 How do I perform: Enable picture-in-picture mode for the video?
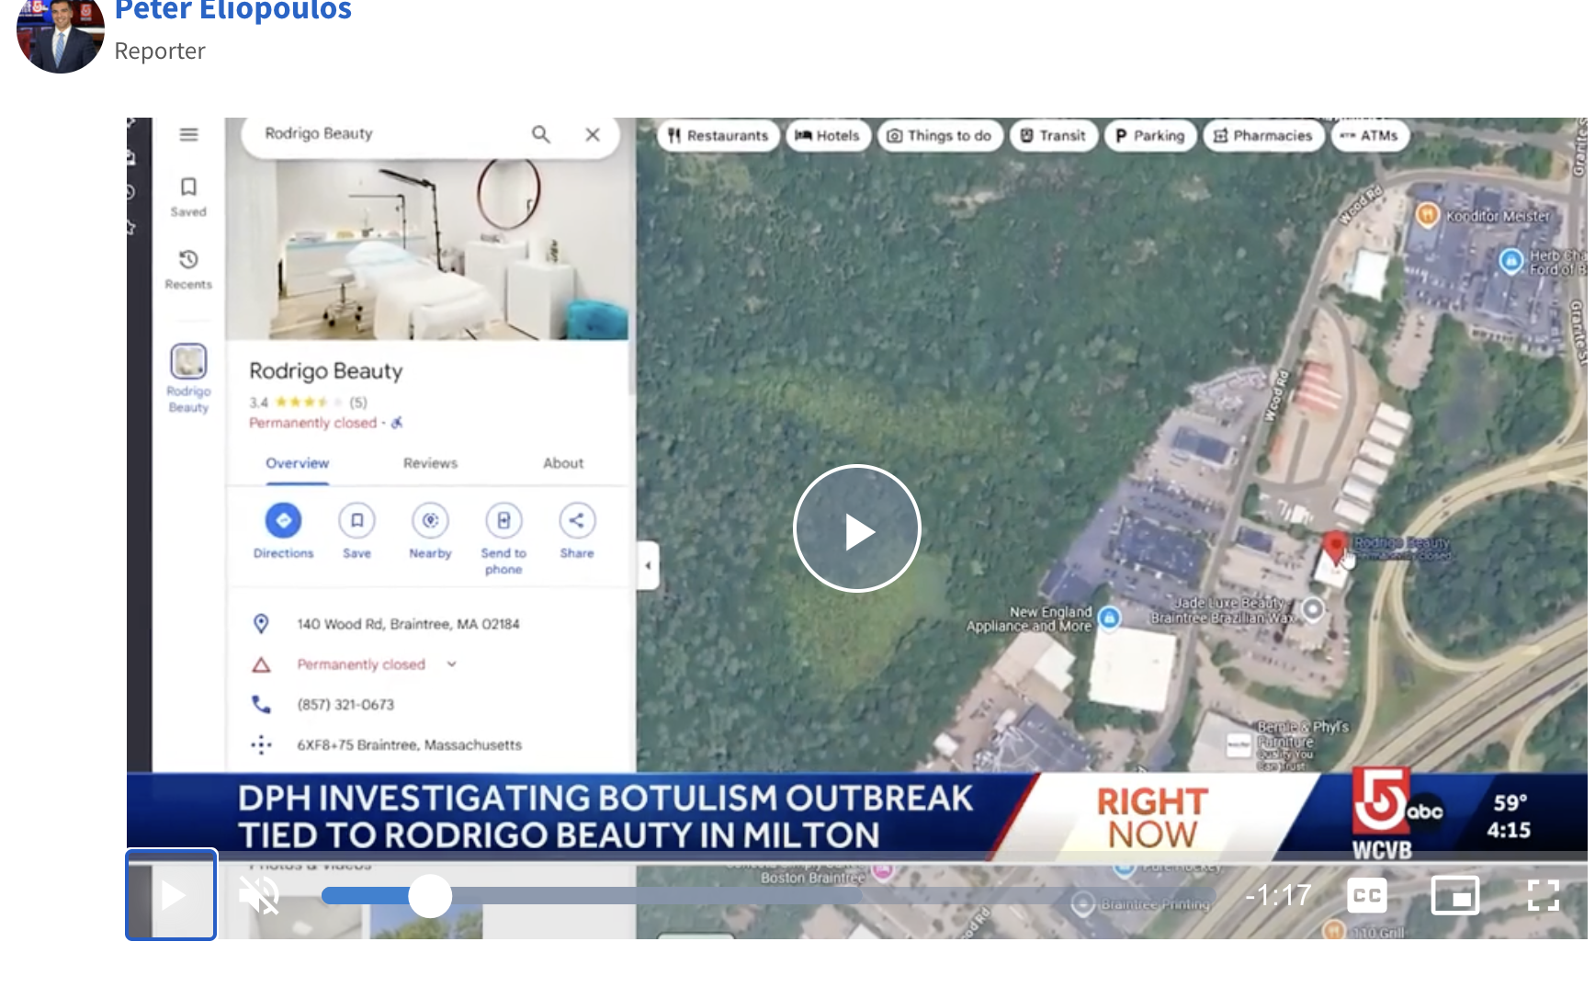[1454, 895]
